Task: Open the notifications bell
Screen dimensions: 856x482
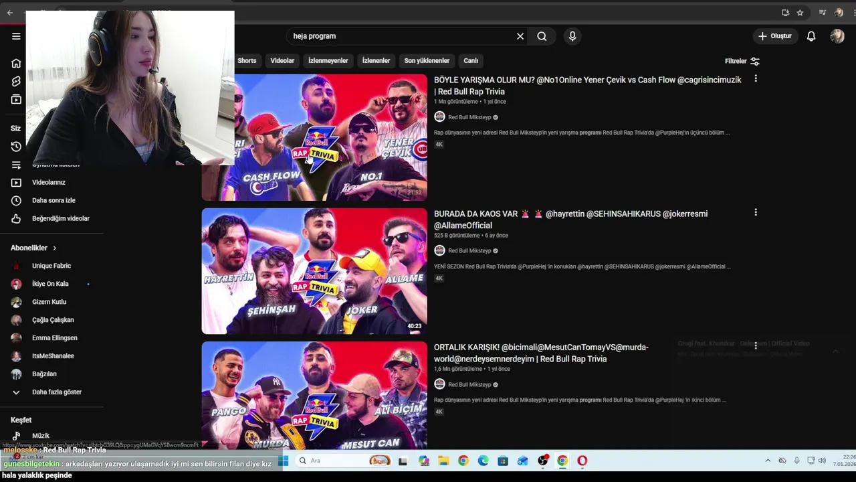Action: point(811,36)
